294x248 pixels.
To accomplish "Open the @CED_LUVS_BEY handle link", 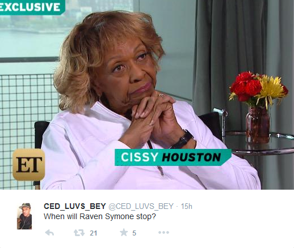I will 141,206.
